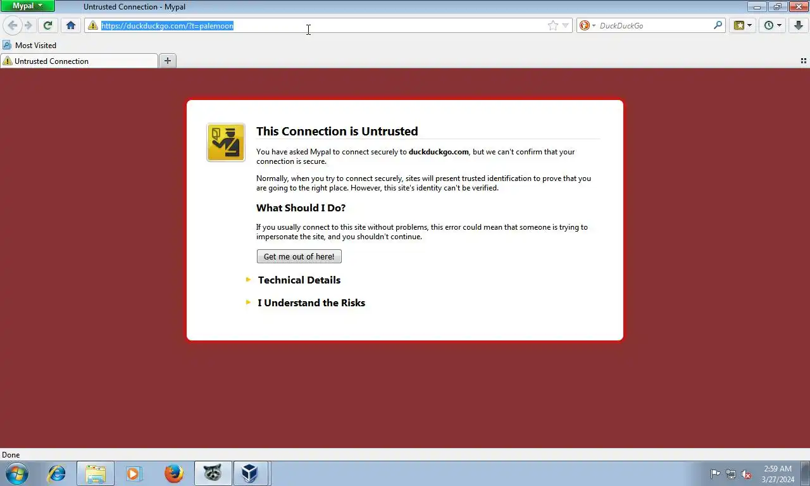
Task: Minimize the Mypal window
Action: (x=756, y=6)
